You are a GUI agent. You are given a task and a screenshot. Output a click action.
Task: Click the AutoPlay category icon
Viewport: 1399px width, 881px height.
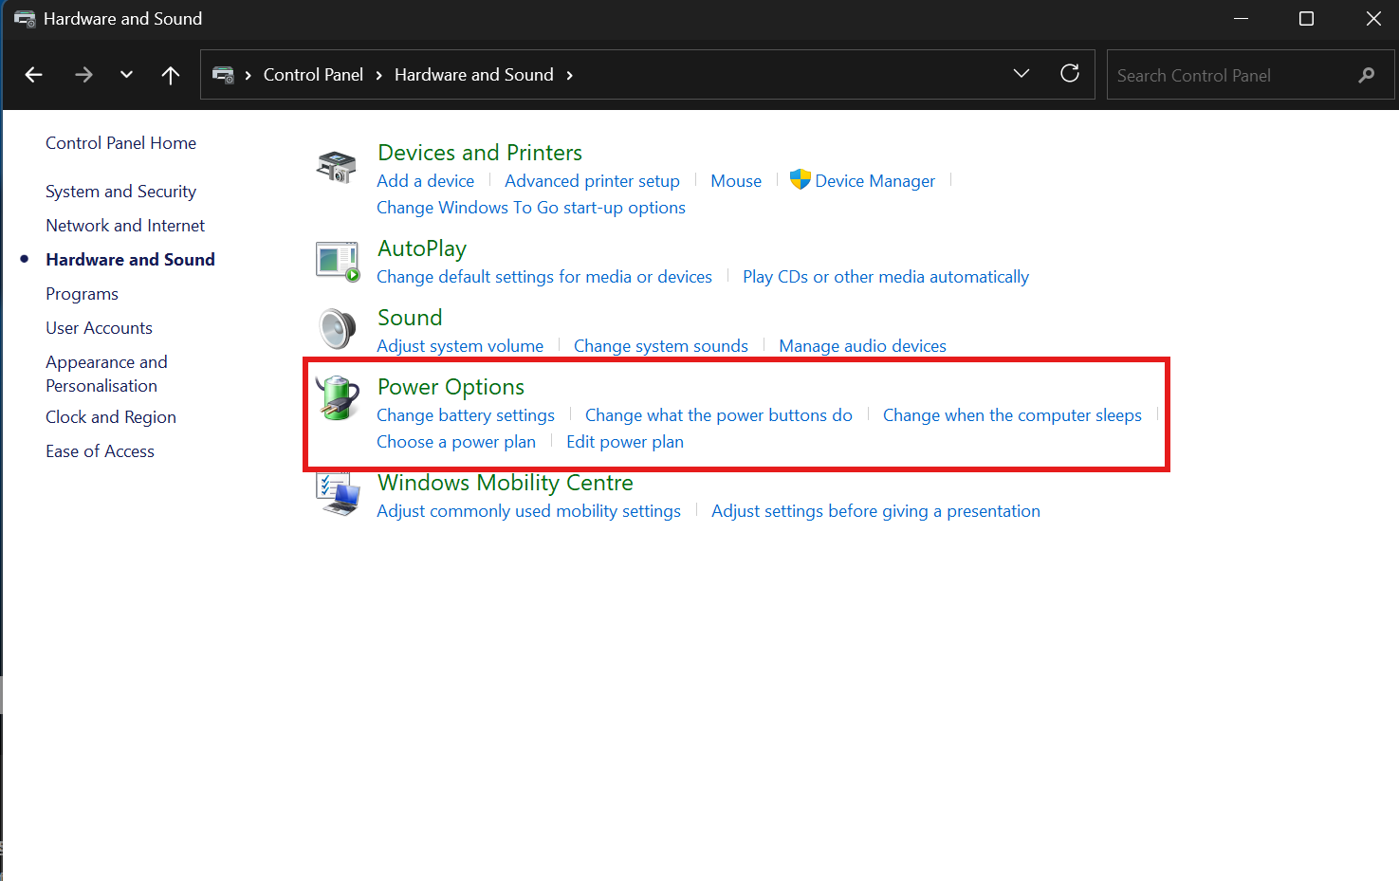[338, 262]
